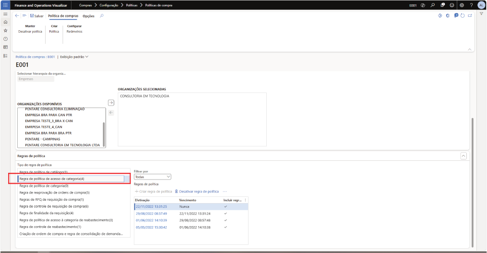487x253 pixels.
Task: Click the filter funnel icon
Action: pos(481,14)
